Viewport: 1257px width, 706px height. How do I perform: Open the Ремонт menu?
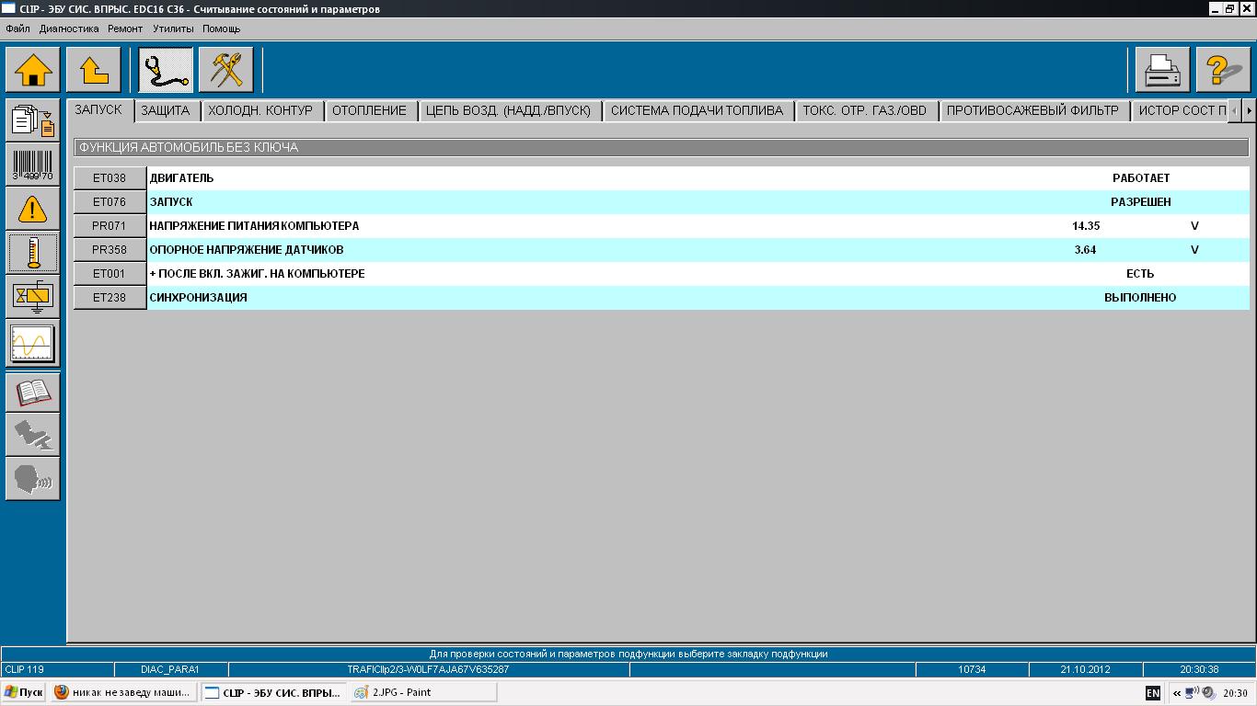coord(125,28)
